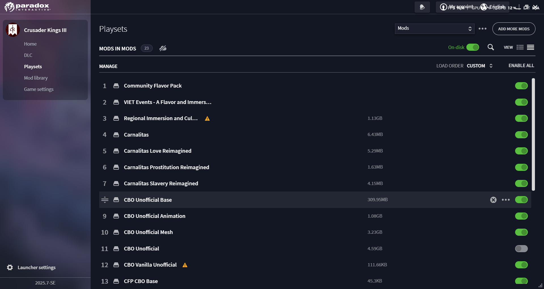
Task: Select Playsets in the sidebar
Action: [33, 67]
